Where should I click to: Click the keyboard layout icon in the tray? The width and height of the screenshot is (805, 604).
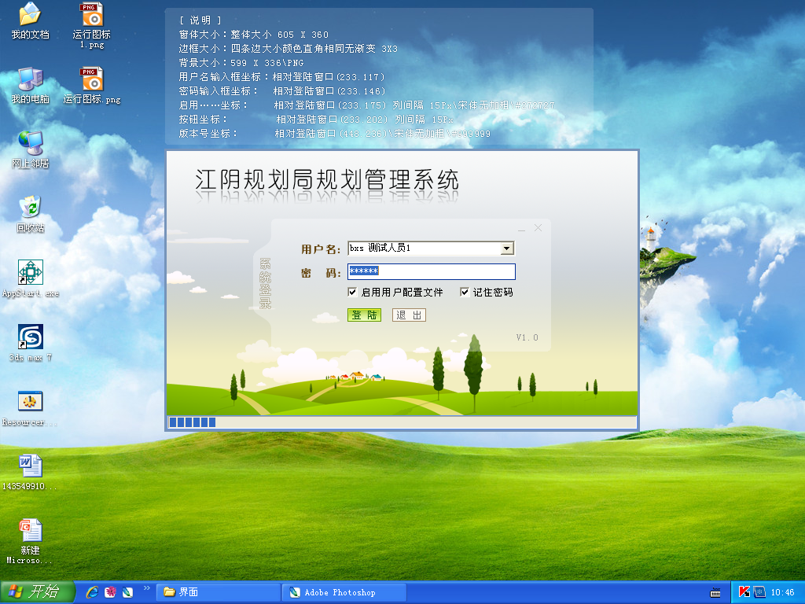(x=714, y=592)
